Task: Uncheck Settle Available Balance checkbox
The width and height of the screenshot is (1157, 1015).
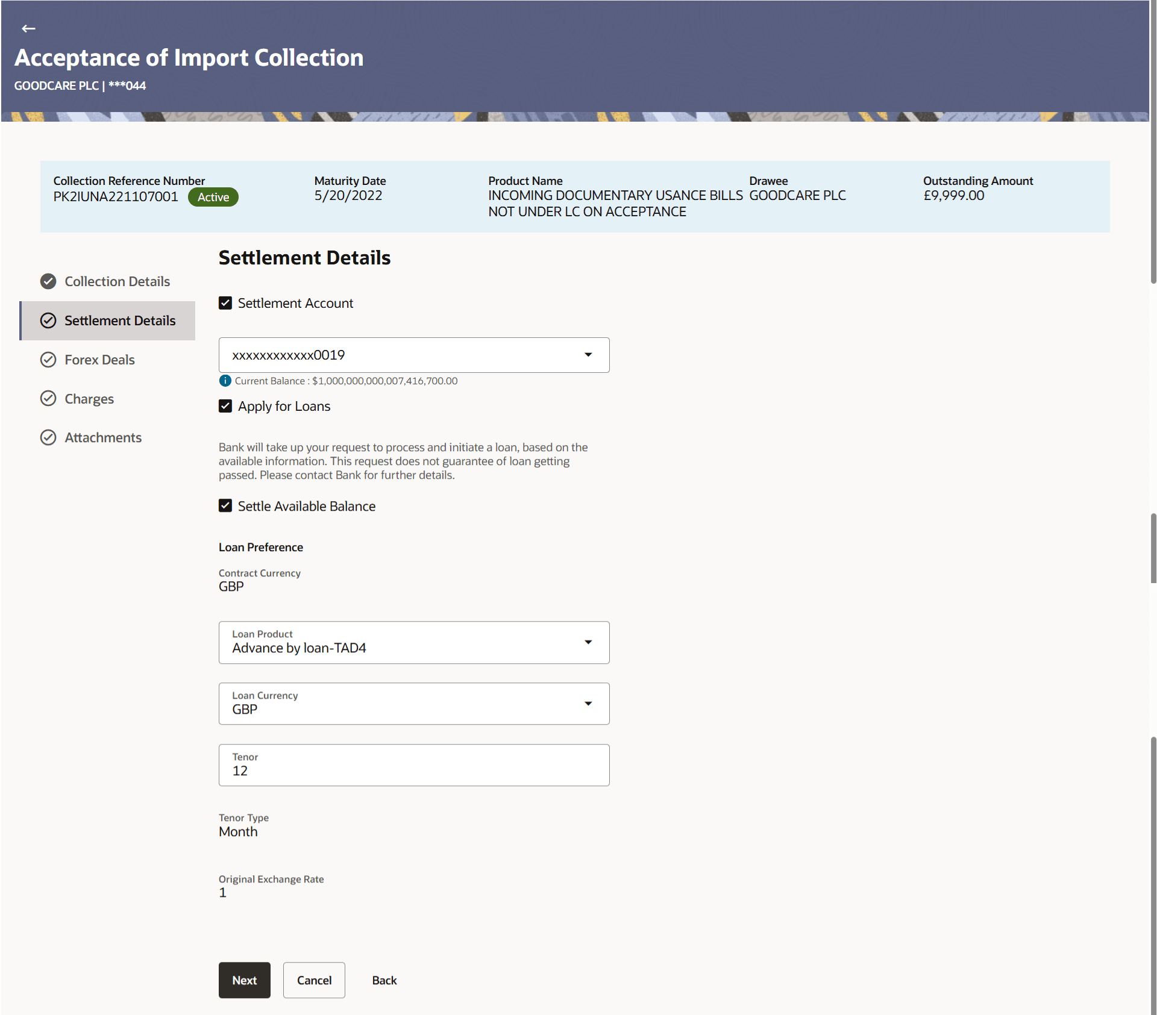Action: [225, 506]
